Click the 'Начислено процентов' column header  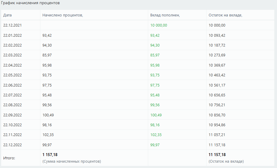pos(63,15)
